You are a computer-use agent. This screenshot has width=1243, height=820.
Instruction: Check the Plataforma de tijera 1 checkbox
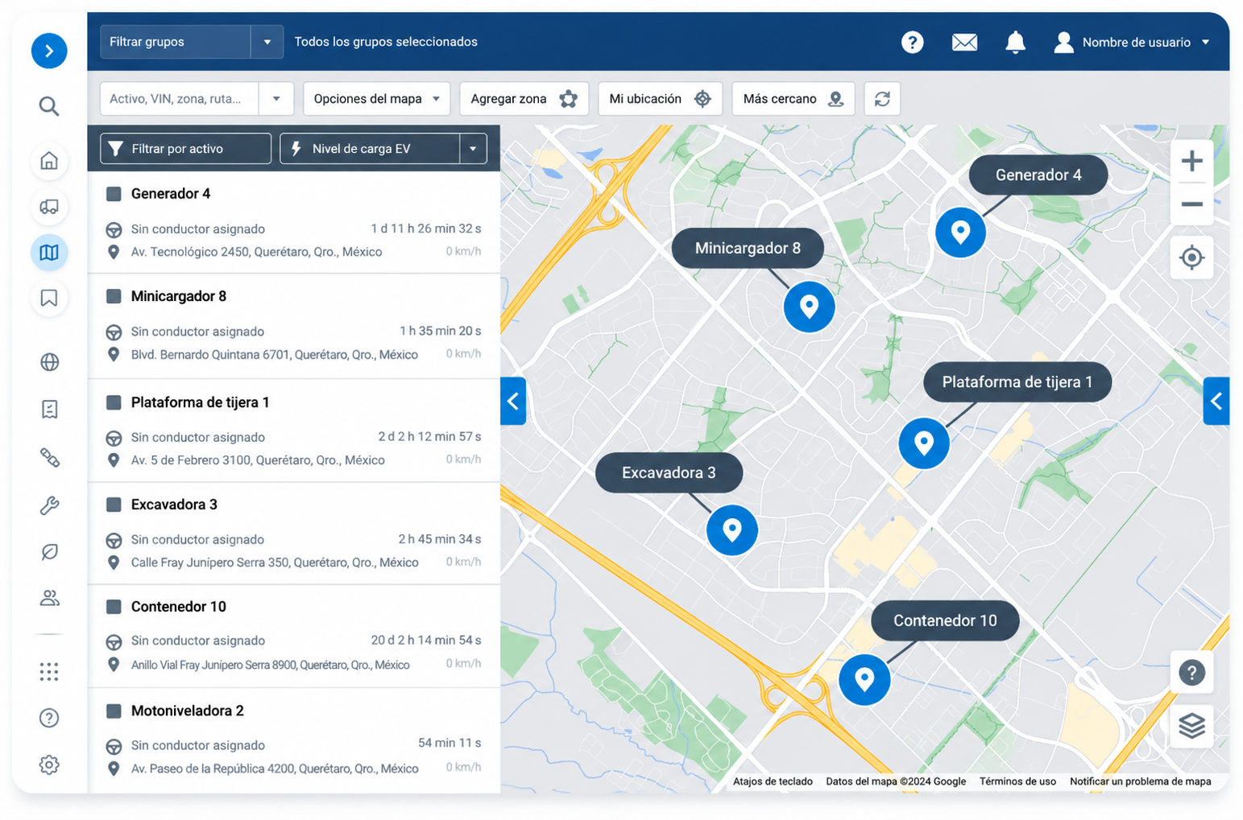114,402
